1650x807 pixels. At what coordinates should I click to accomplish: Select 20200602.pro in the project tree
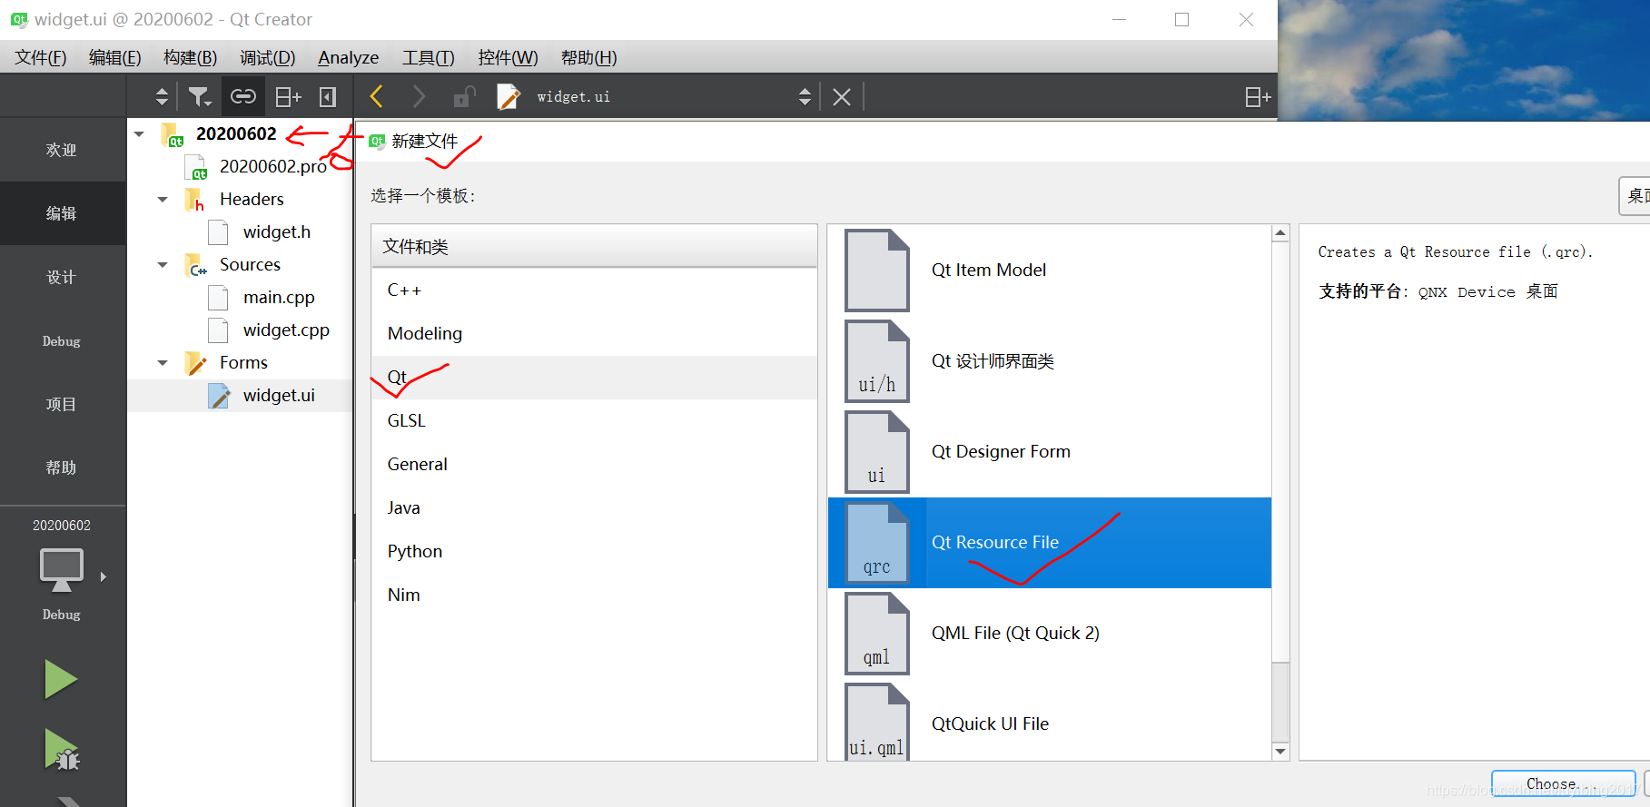click(x=272, y=166)
